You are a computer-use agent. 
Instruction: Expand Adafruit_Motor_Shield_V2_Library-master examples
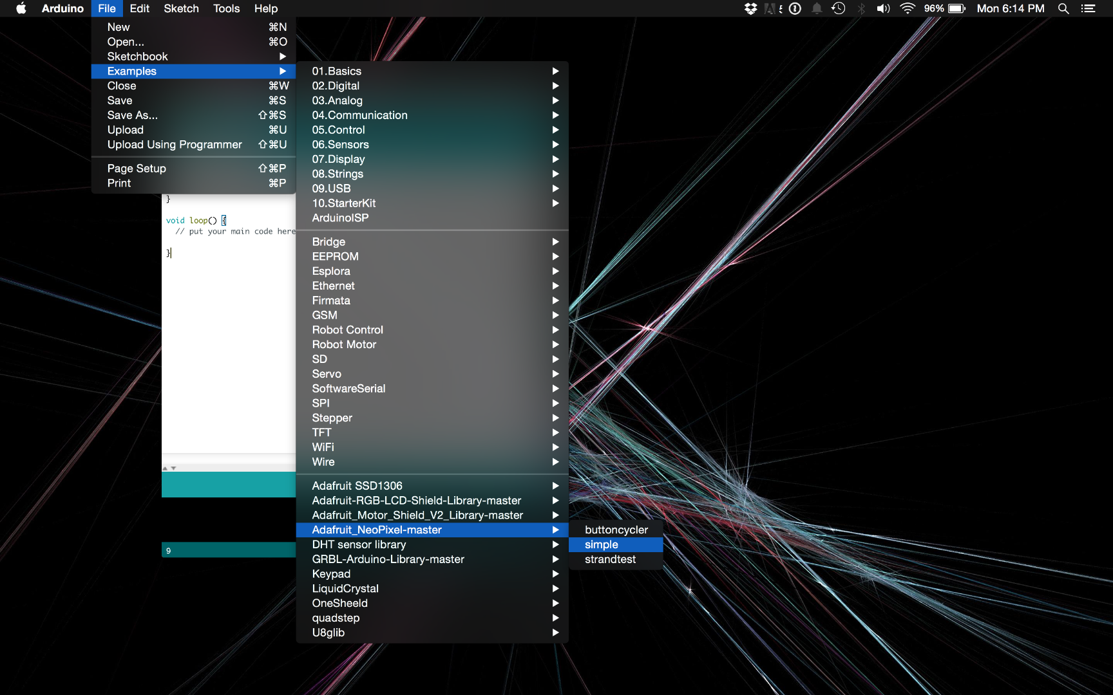(432, 515)
